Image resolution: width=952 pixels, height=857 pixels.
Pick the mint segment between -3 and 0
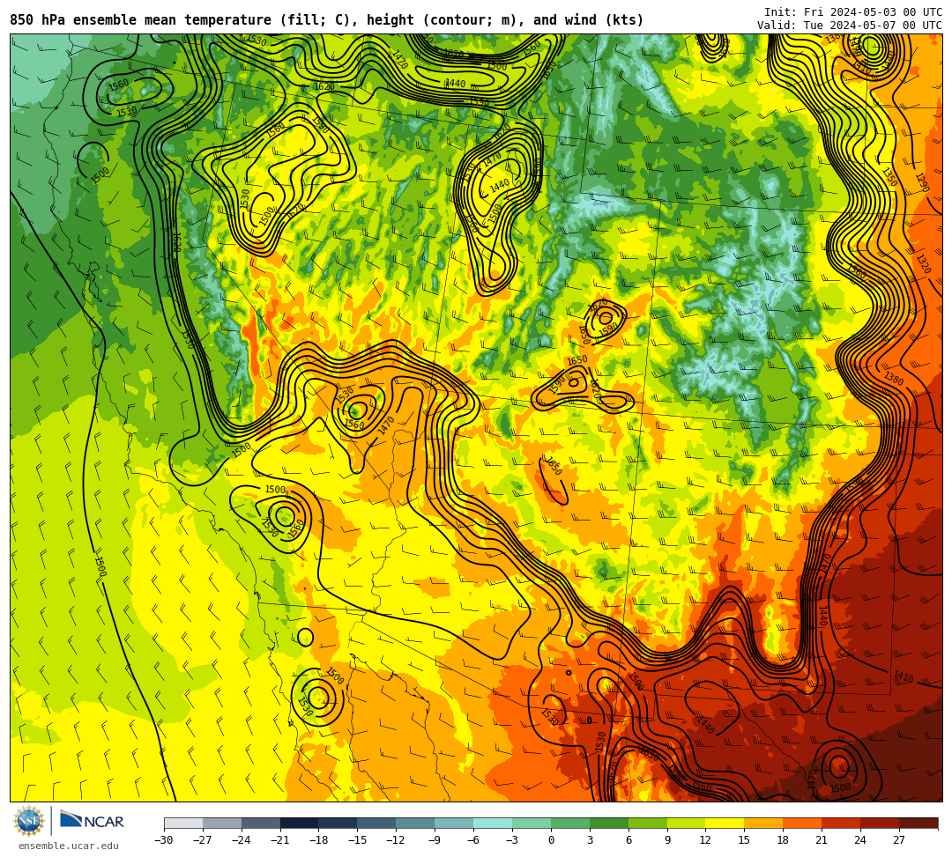532,823
